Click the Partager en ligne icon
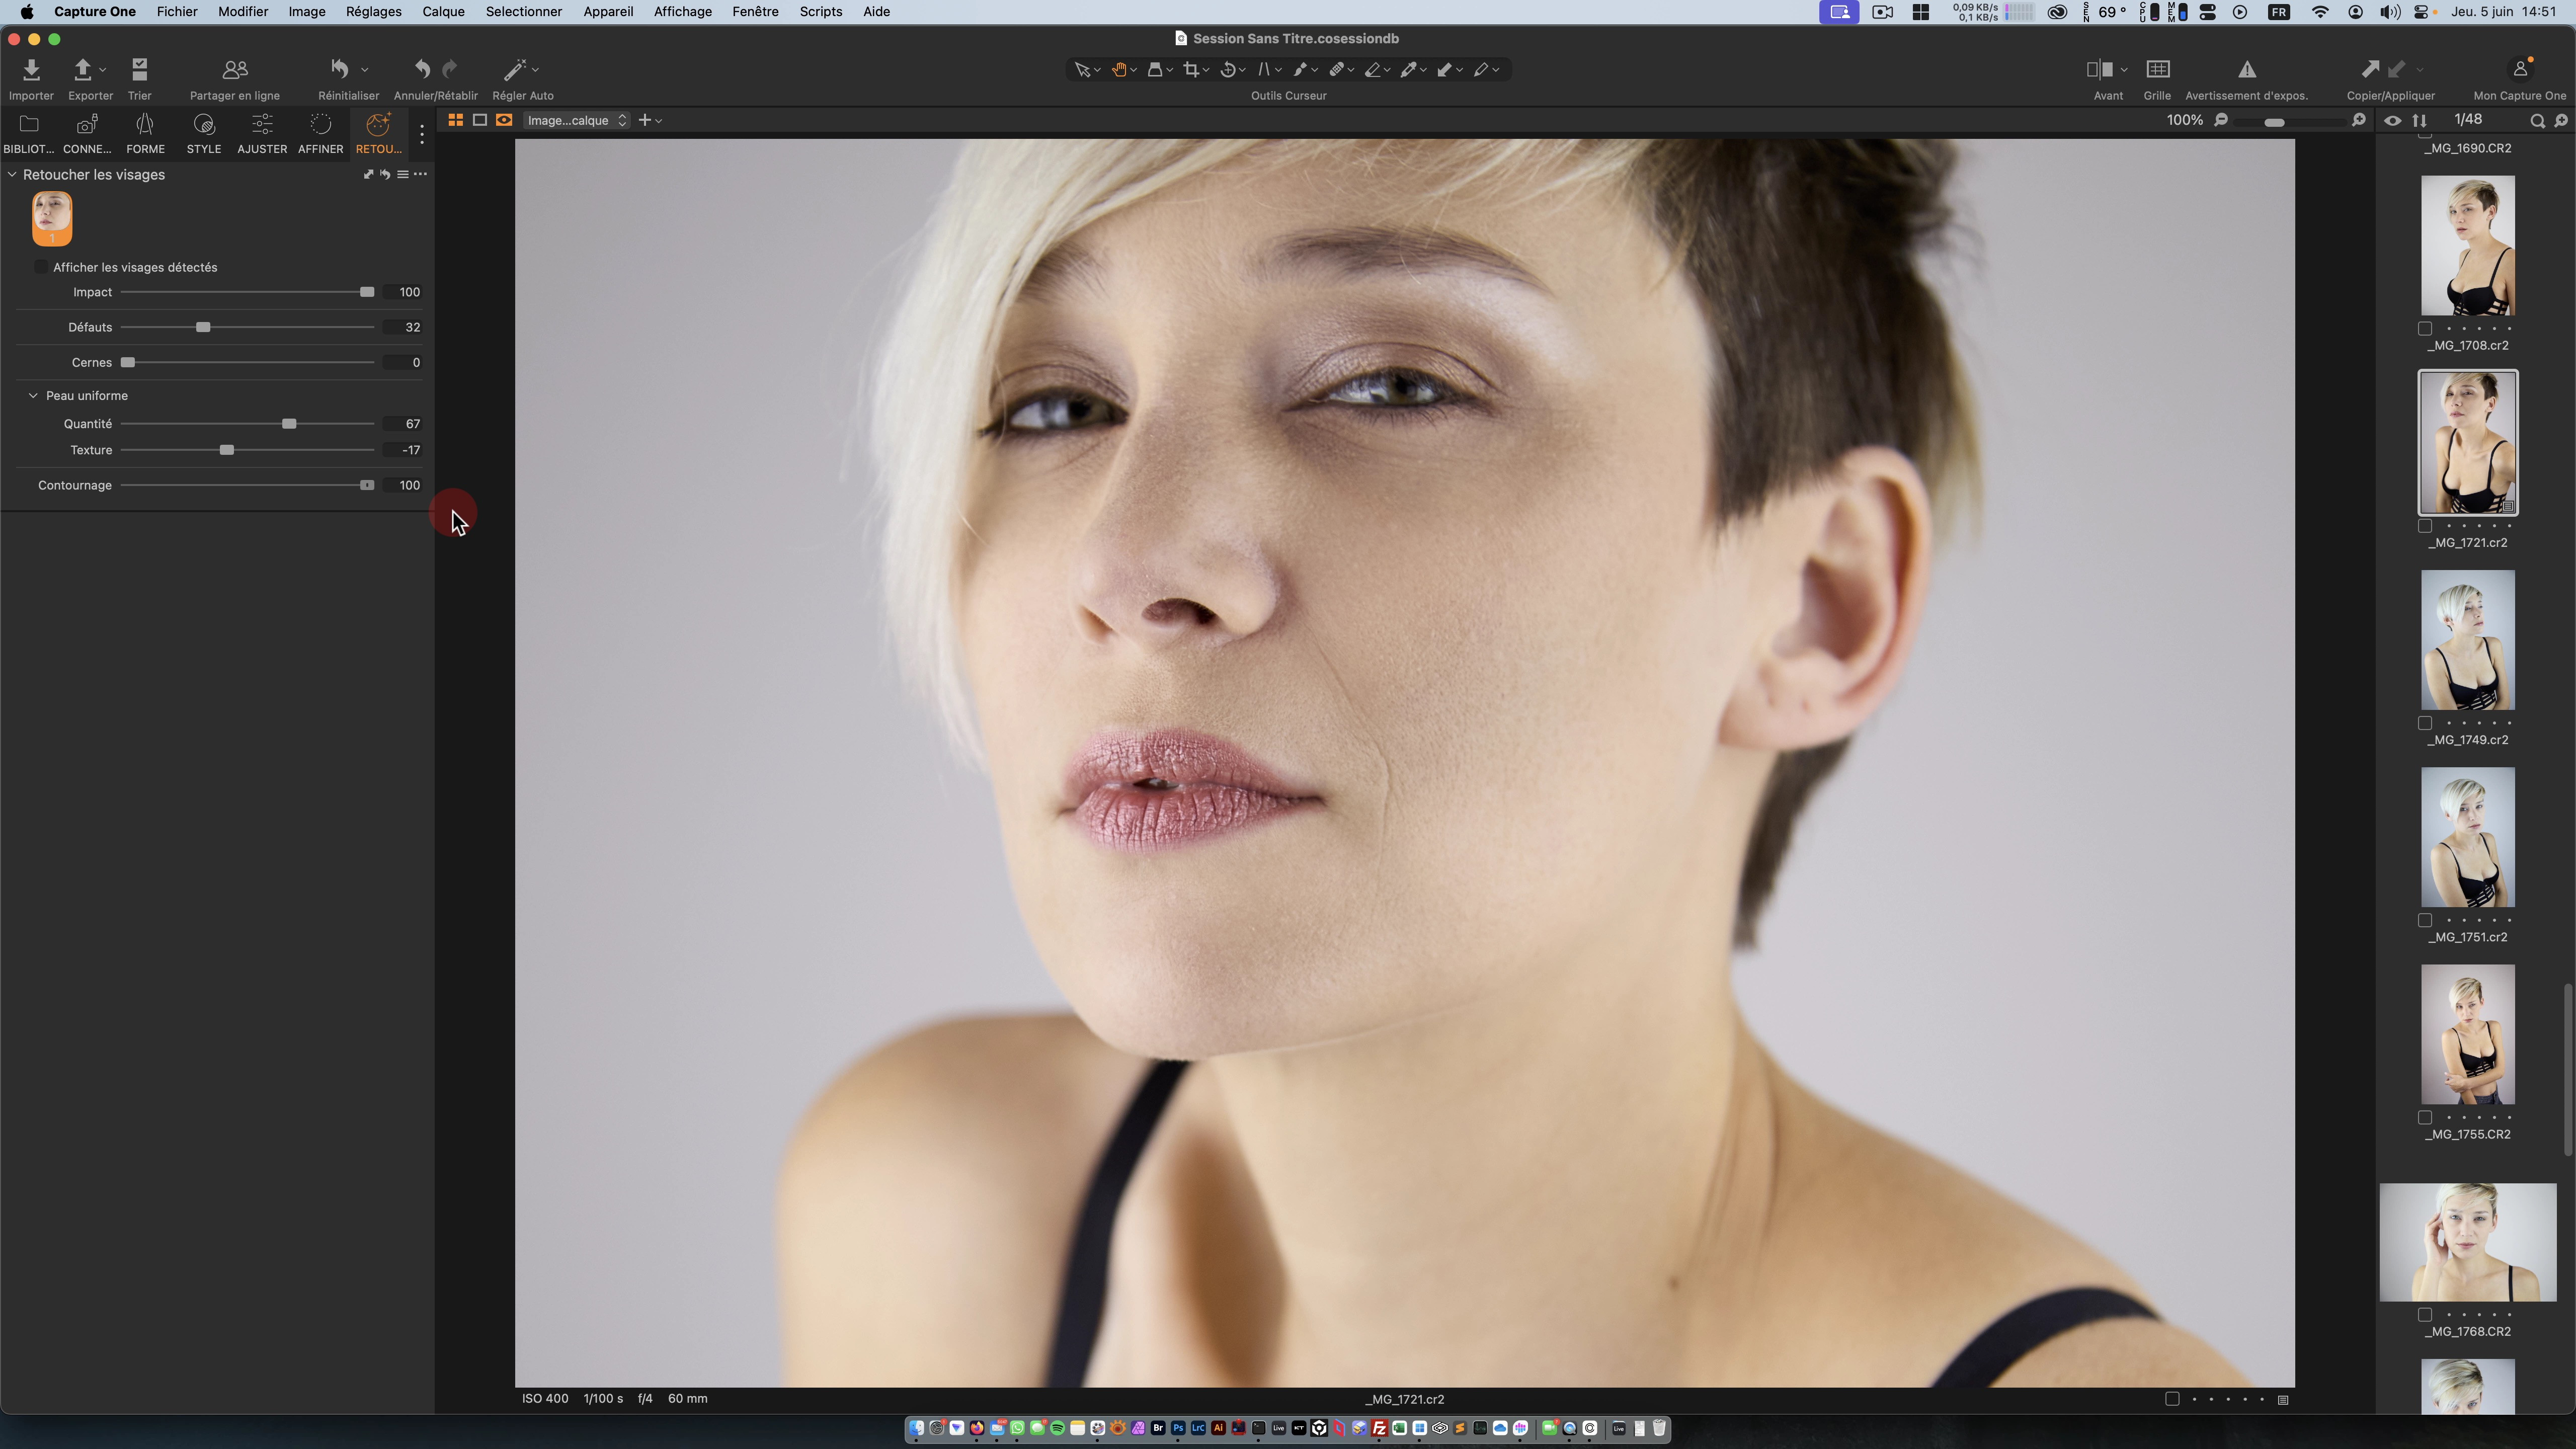Image resolution: width=2576 pixels, height=1449 pixels. 235,69
